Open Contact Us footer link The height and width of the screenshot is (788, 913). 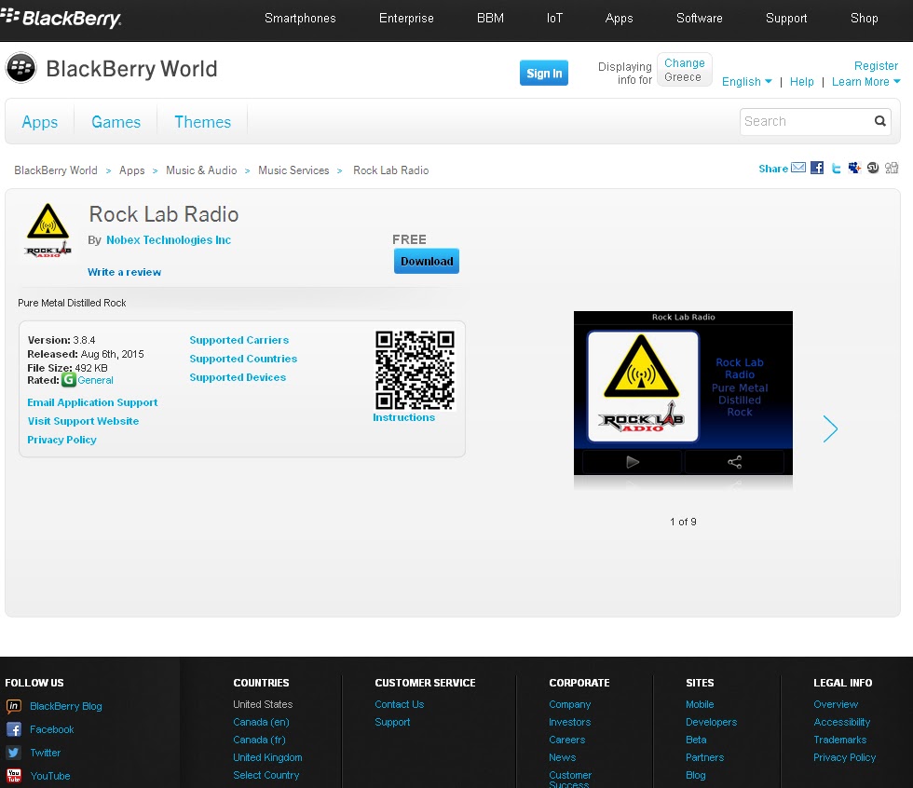[399, 704]
